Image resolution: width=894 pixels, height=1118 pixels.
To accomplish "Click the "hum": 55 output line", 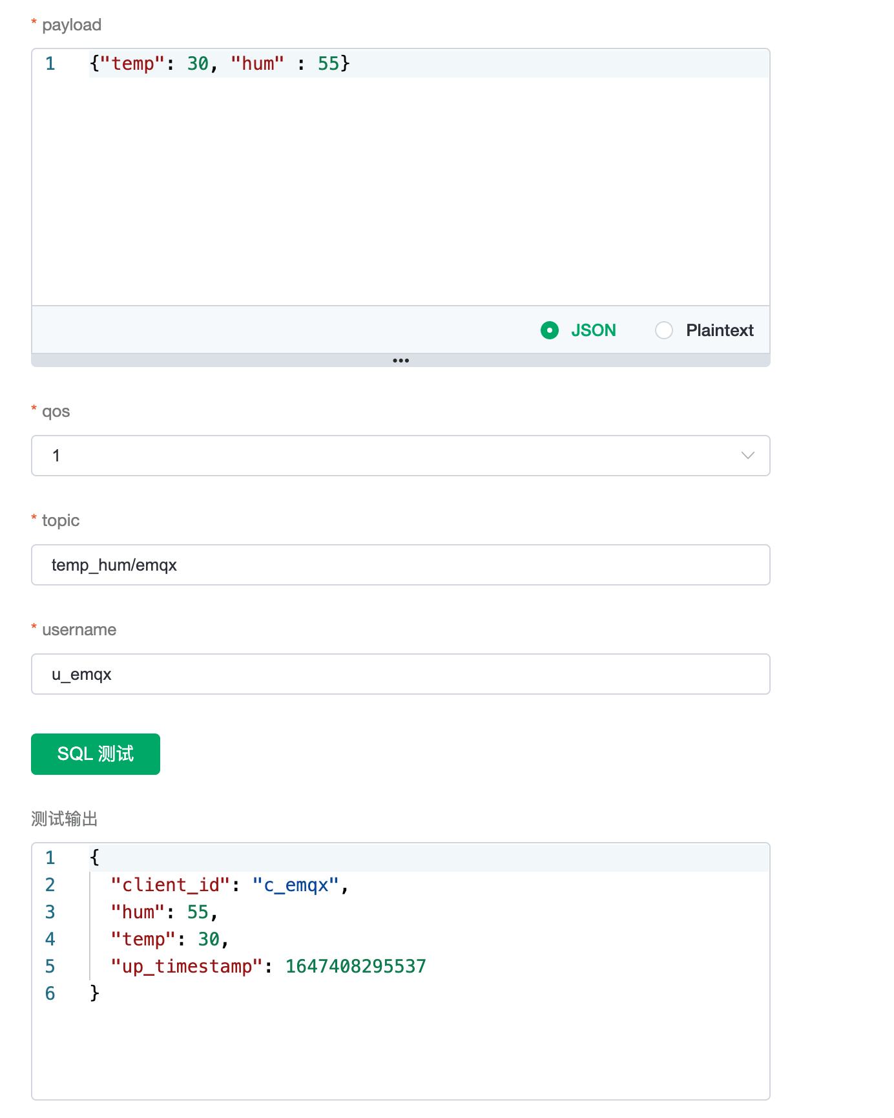I will tap(165, 912).
